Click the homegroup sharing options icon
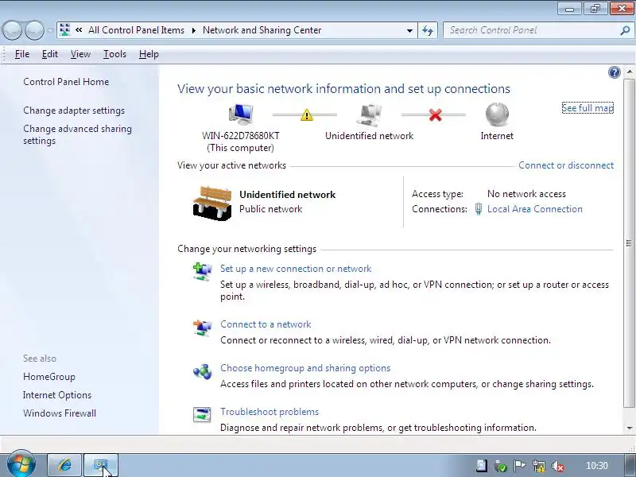The image size is (636, 477). click(x=202, y=371)
